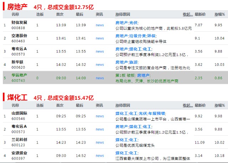228x163 pixels.
Task: Click 房地产 tag in 华远地产 row
Action: coord(143,76)
